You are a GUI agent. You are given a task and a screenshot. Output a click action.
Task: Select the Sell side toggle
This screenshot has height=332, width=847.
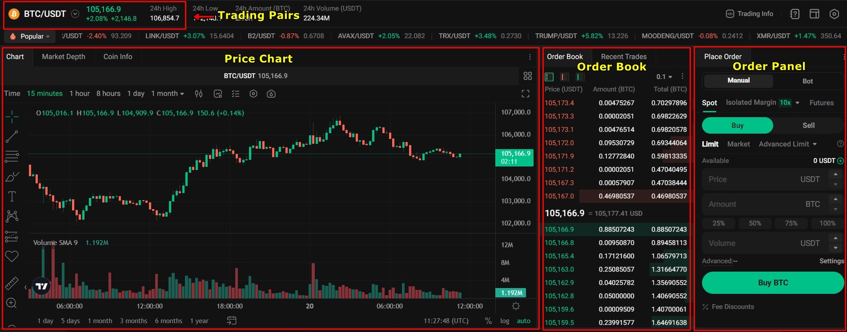click(808, 126)
